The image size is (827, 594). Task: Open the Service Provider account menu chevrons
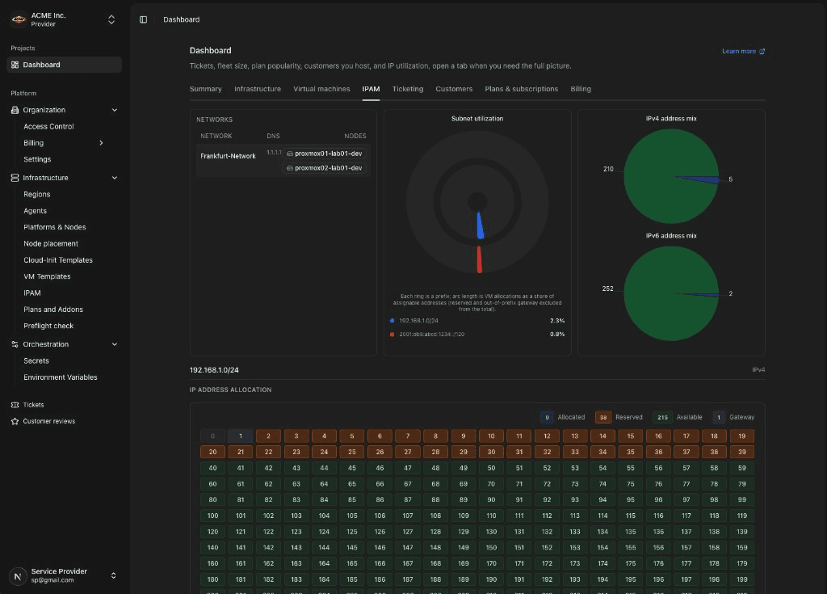tap(113, 575)
